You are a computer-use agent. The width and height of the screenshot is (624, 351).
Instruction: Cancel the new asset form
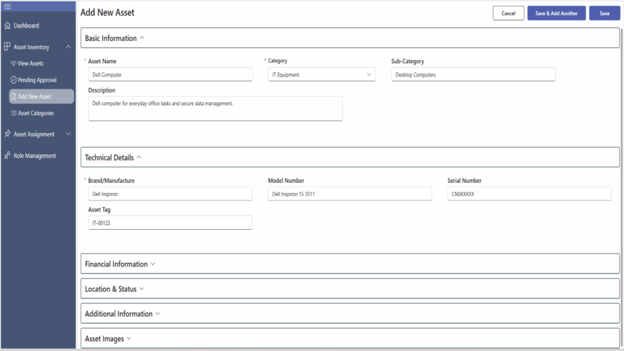pos(508,13)
